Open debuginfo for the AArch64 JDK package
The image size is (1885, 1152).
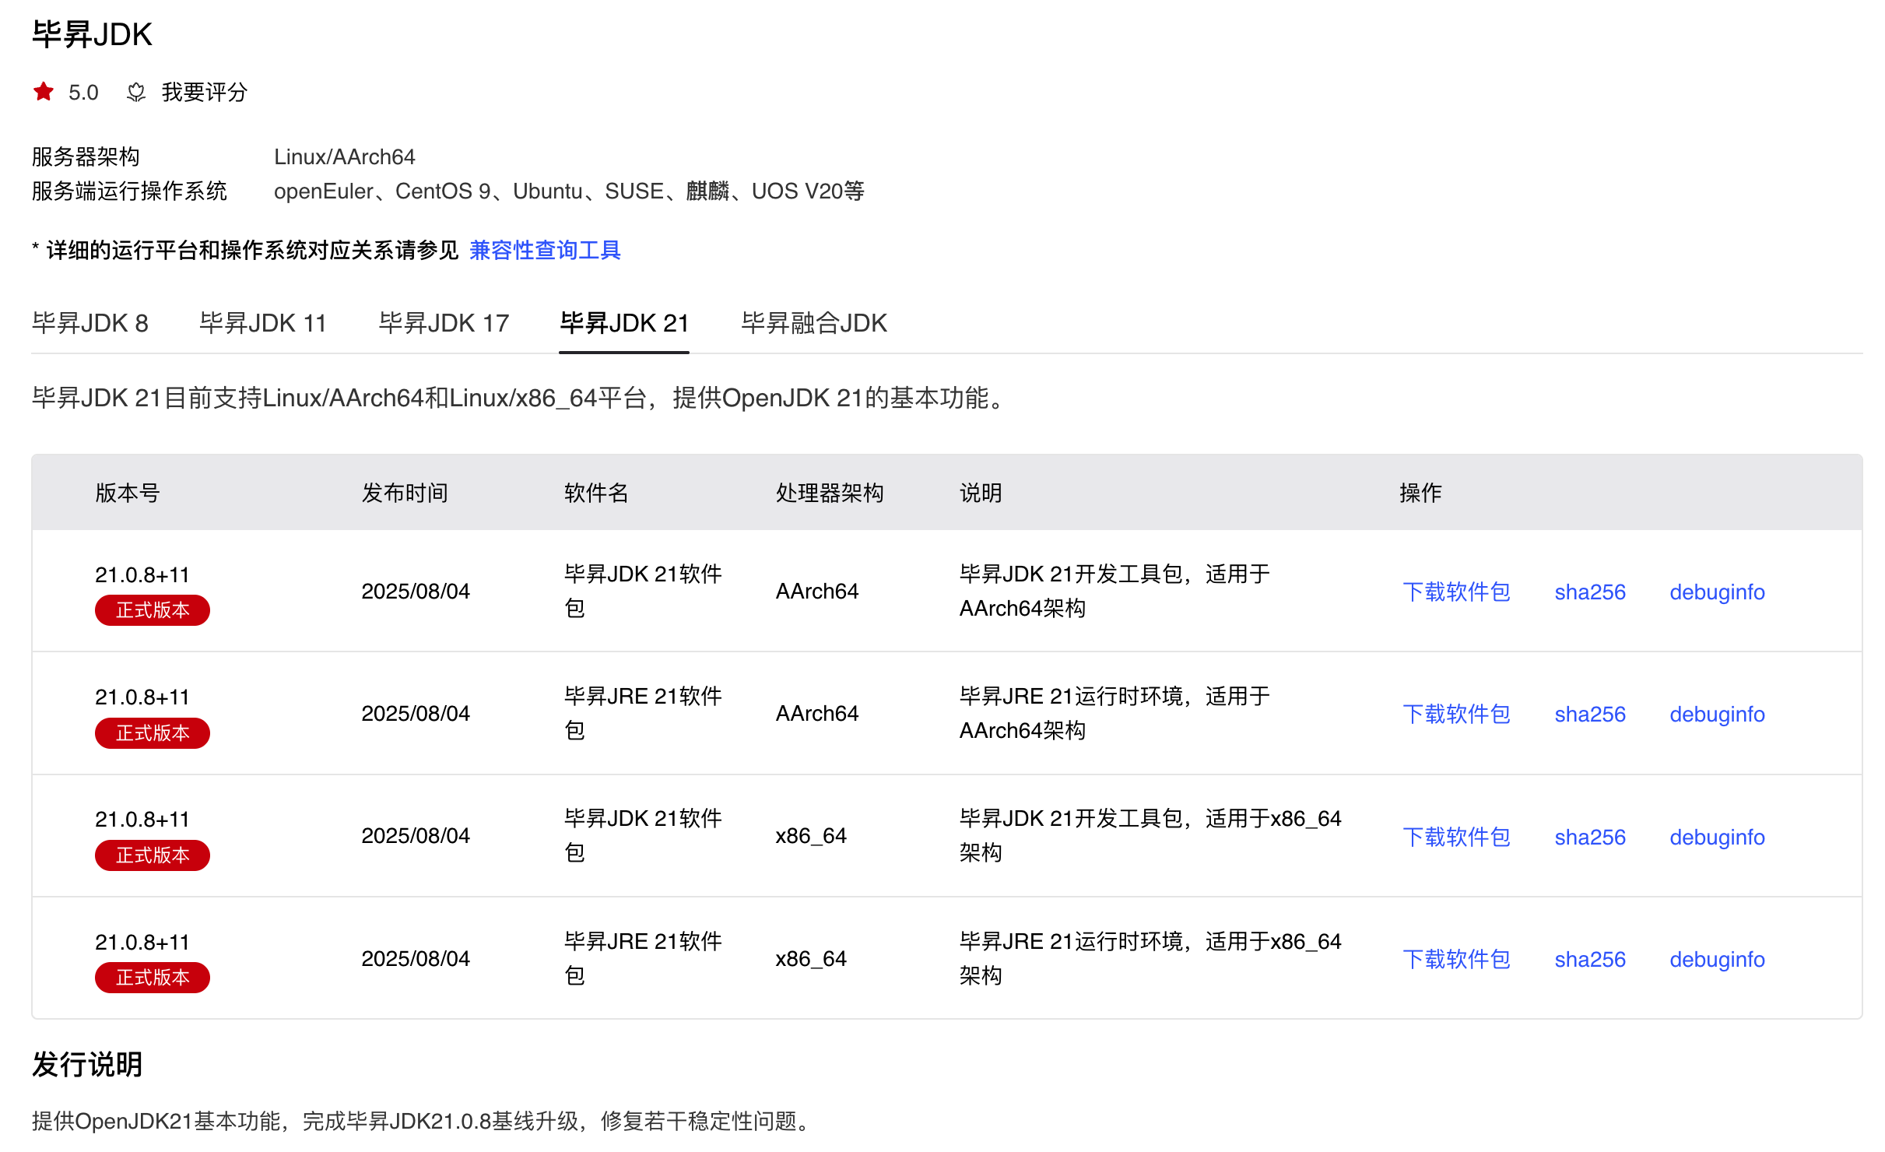click(1717, 592)
